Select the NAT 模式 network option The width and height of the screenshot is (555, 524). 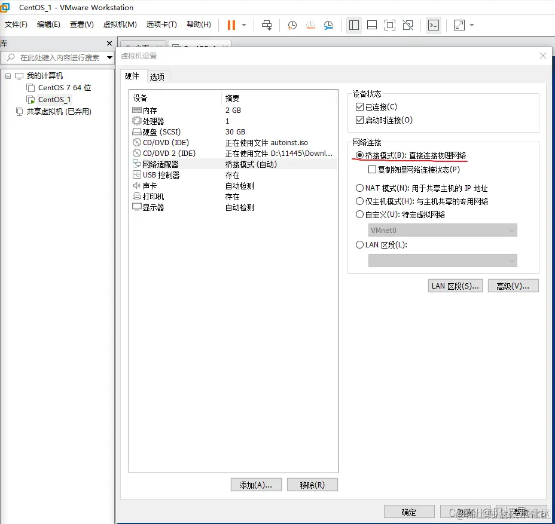point(359,188)
